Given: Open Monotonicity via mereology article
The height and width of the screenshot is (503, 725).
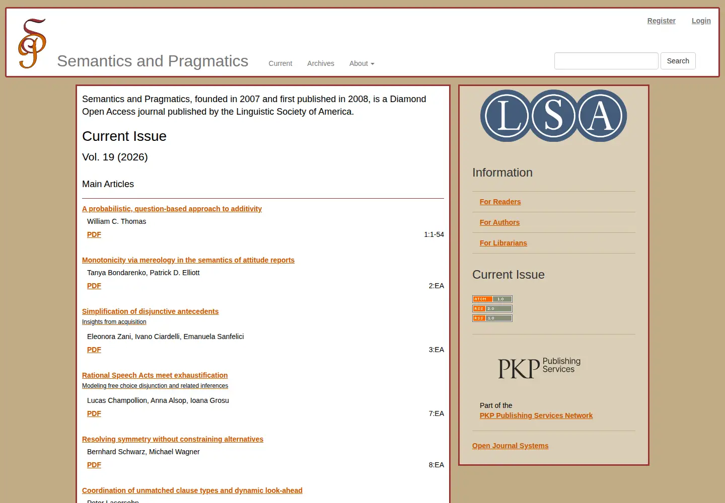Looking at the screenshot, I should (188, 260).
